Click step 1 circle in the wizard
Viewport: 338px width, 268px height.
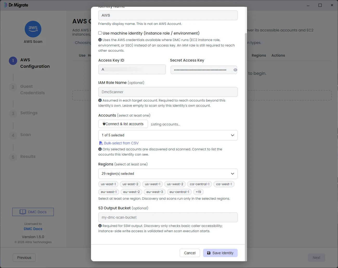click(x=13, y=61)
